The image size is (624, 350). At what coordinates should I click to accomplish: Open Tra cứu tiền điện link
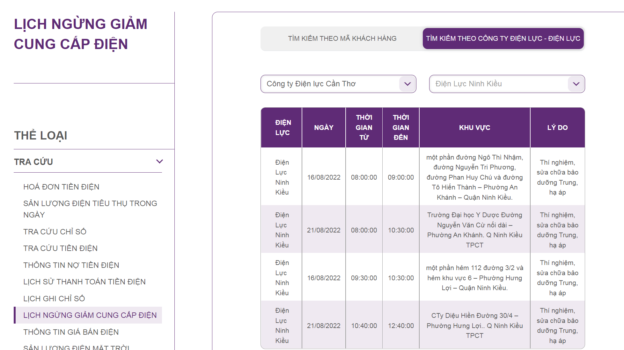click(x=60, y=248)
